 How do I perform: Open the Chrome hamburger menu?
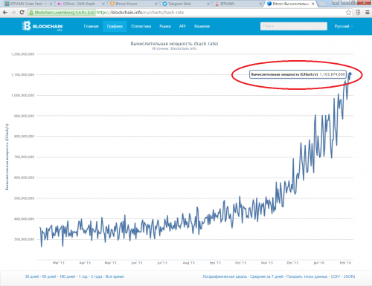point(368,13)
